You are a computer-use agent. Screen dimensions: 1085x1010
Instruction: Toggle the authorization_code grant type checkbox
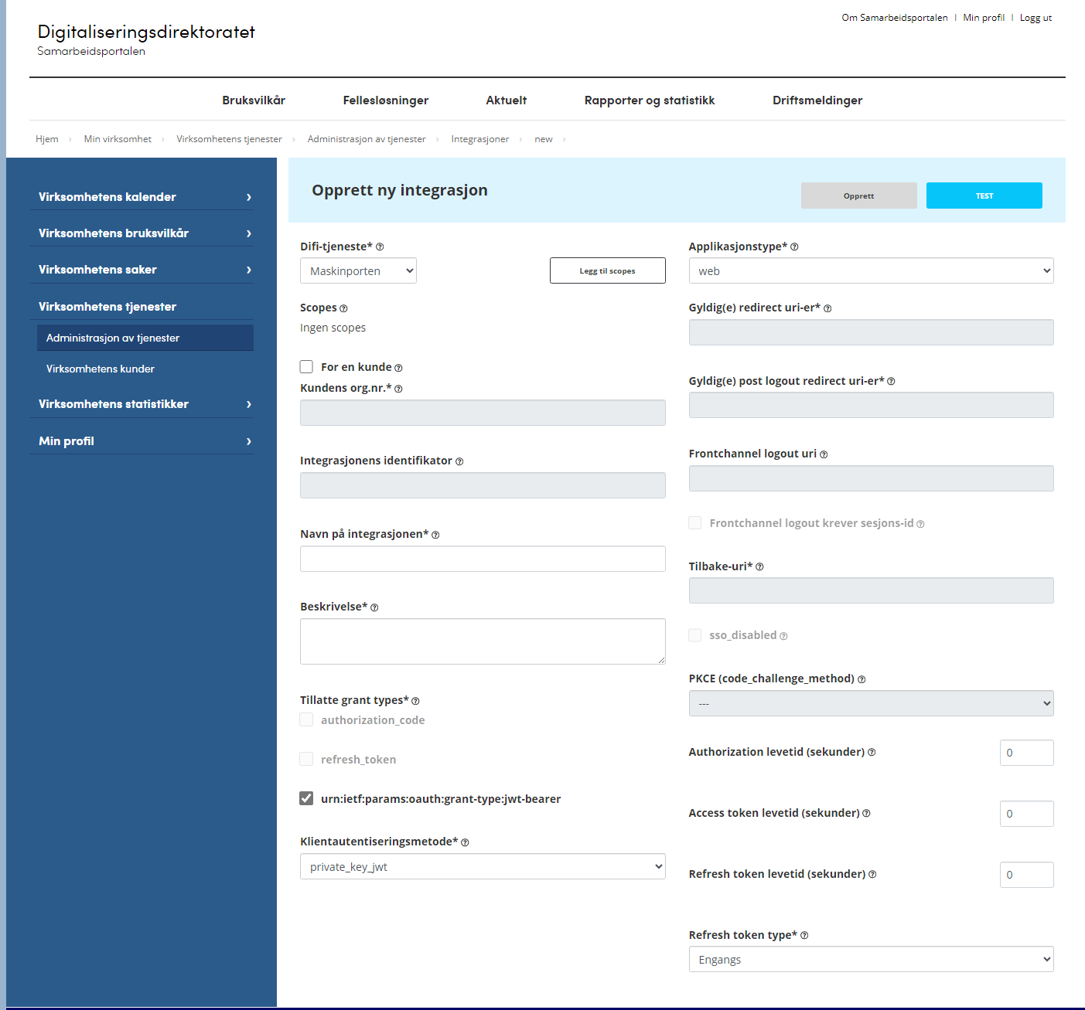[307, 719]
